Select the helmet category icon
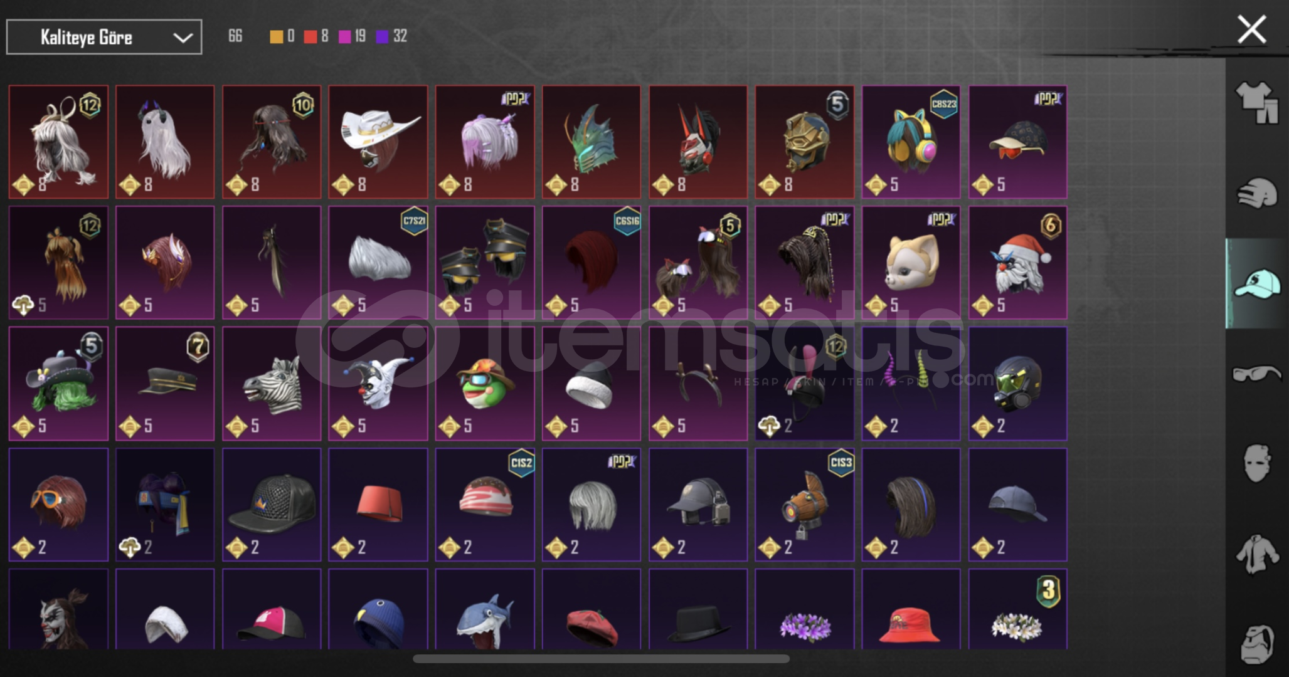Viewport: 1289px width, 677px height. point(1258,193)
